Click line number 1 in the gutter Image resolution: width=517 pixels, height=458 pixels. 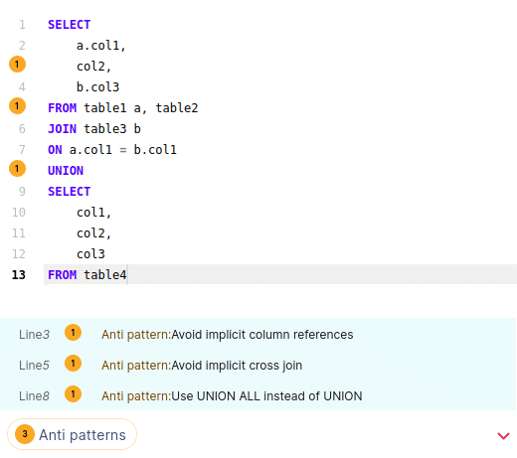[22, 25]
